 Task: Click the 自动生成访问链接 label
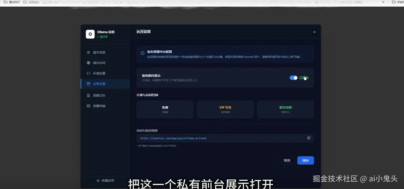pyautogui.click(x=147, y=130)
